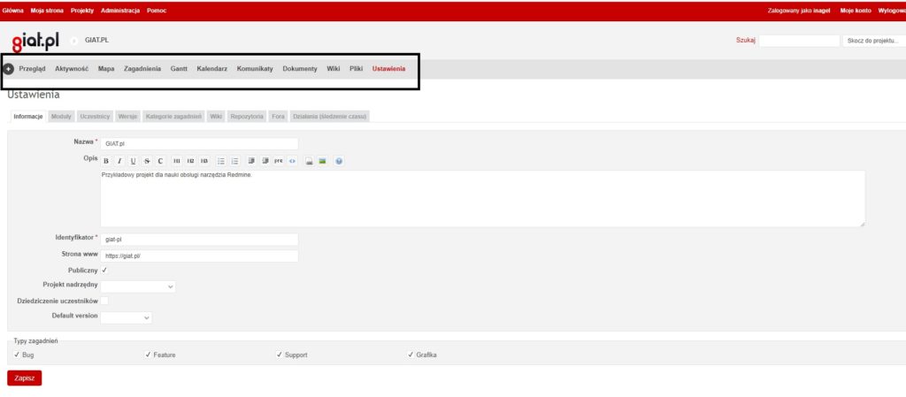Select the Informacje settings tab
The width and height of the screenshot is (906, 397).
[28, 117]
